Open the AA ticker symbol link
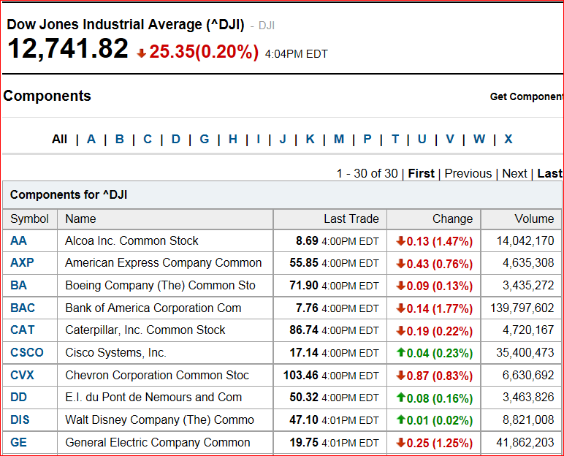The width and height of the screenshot is (564, 456). point(18,240)
